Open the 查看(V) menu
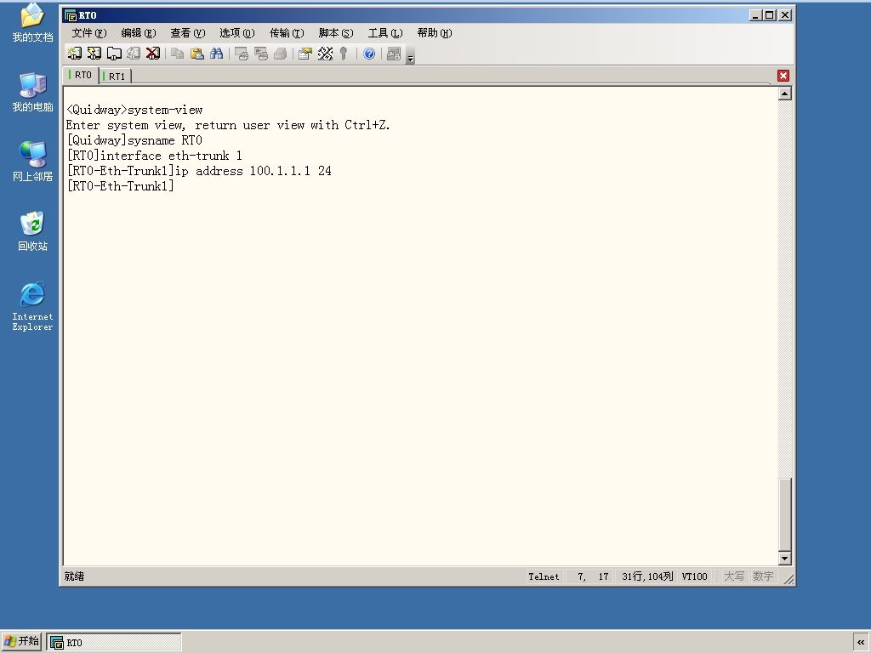The height and width of the screenshot is (653, 871). click(x=188, y=33)
